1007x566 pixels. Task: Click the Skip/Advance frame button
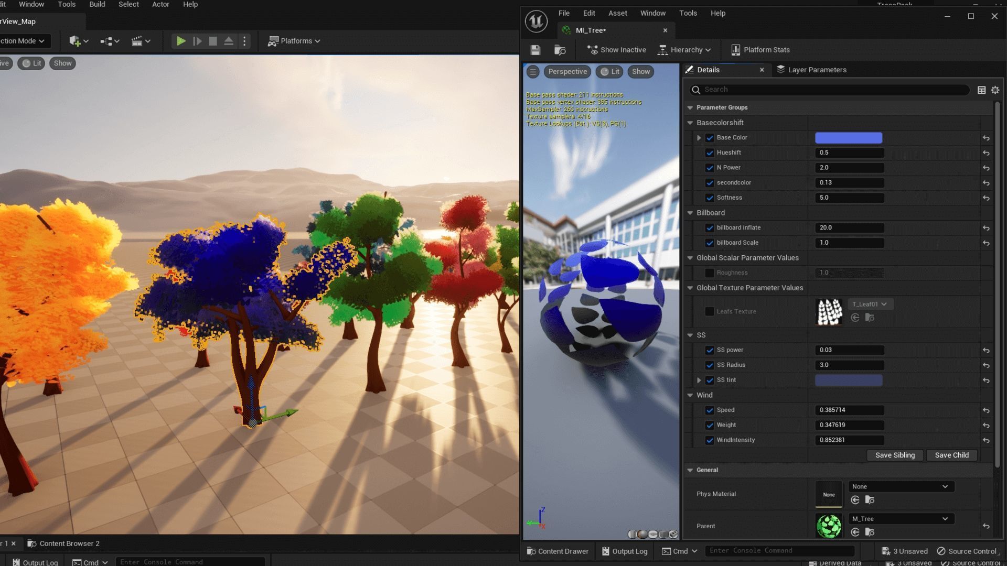point(197,41)
